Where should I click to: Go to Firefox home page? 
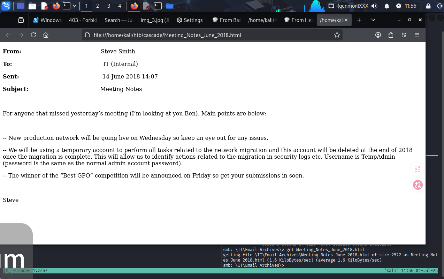tap(46, 35)
